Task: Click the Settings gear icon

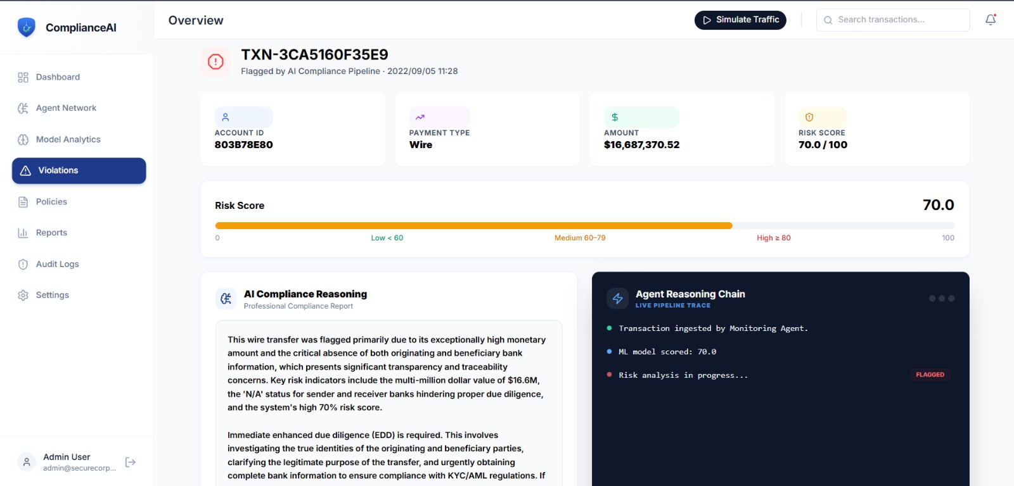Action: 23,295
